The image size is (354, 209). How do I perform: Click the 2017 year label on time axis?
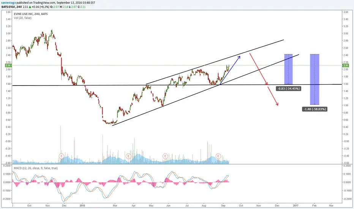(296, 206)
